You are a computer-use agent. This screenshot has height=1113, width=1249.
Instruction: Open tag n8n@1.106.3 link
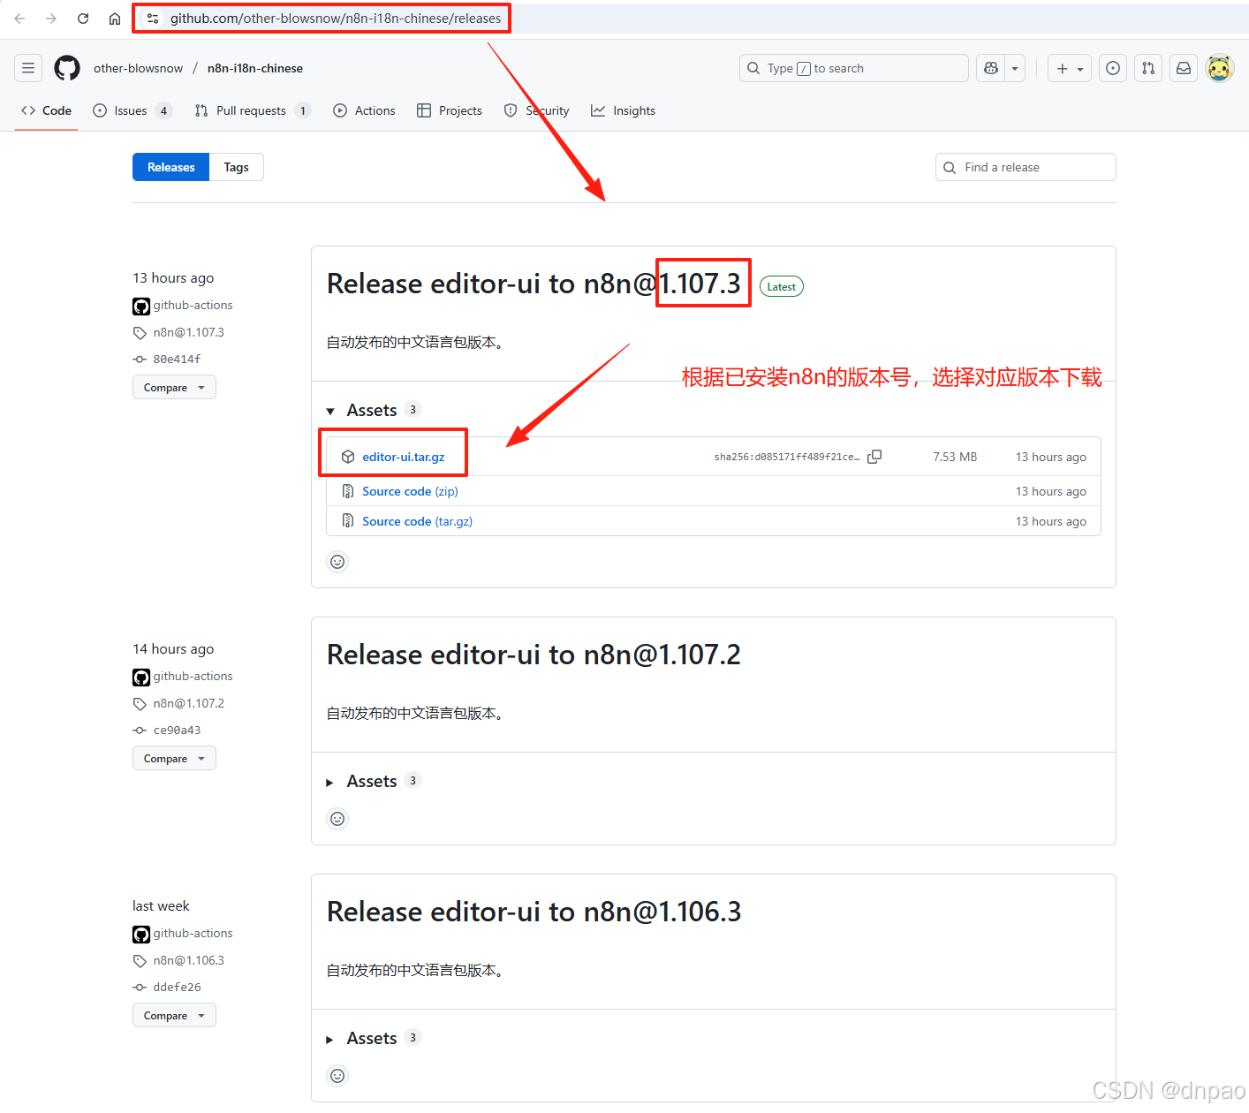188,960
